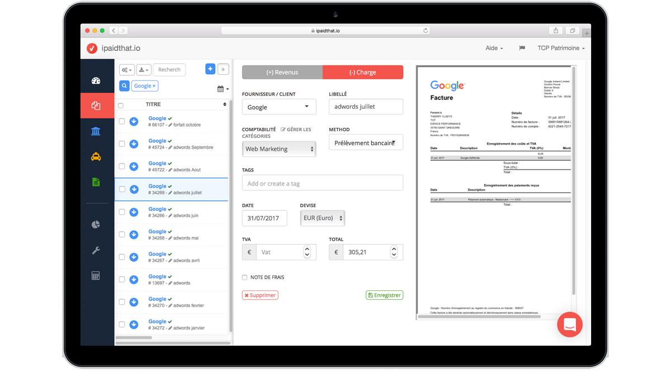Switch to the (-) Charge tab
Viewport: 671px width, 392px height.
tap(363, 72)
